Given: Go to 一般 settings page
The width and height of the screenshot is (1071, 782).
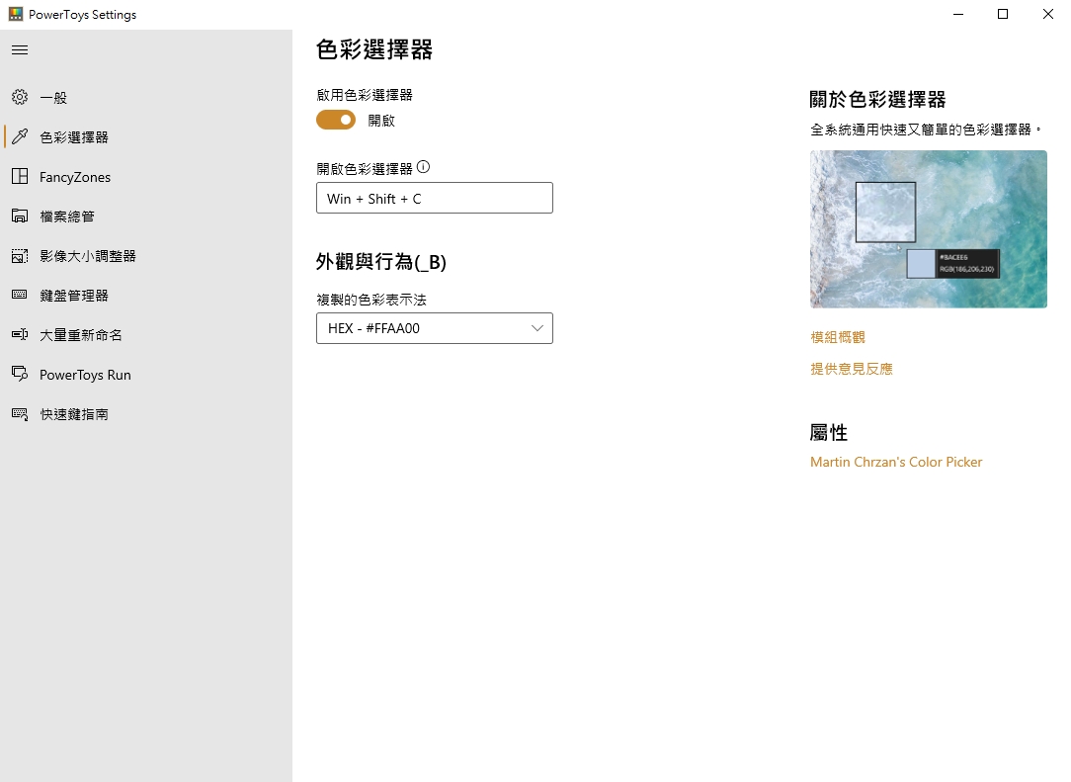Looking at the screenshot, I should [x=146, y=97].
